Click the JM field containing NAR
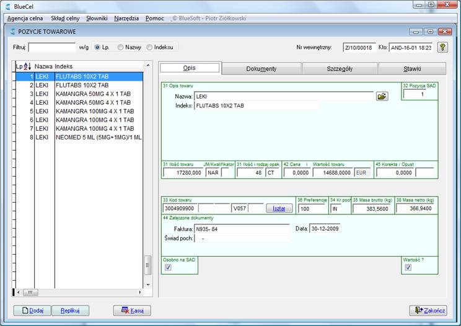 pos(213,172)
